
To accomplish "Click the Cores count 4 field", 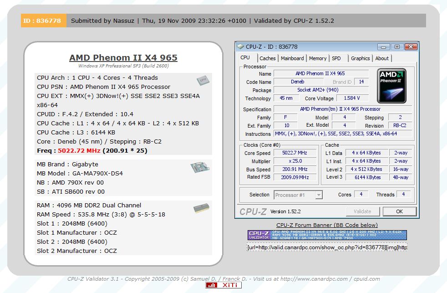I will (x=361, y=194).
